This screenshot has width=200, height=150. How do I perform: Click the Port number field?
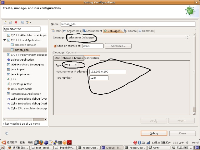click(x=99, y=78)
